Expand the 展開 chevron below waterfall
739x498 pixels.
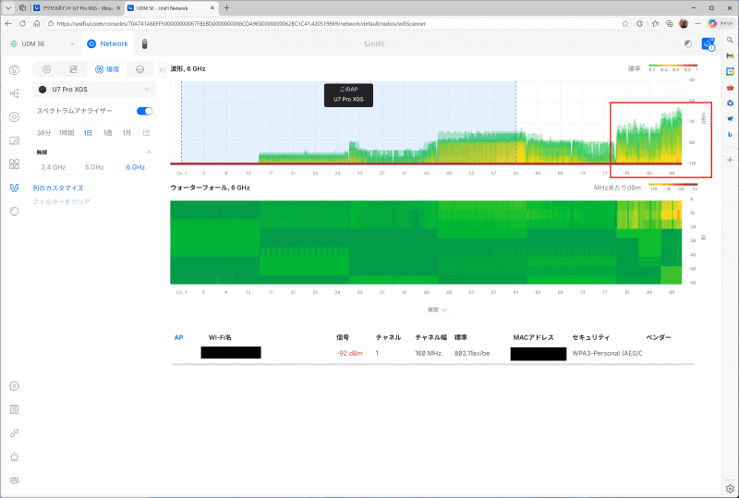tap(437, 310)
